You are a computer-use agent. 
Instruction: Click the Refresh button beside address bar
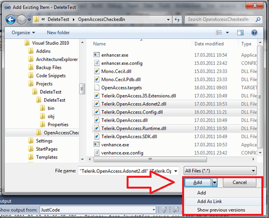coord(177,19)
